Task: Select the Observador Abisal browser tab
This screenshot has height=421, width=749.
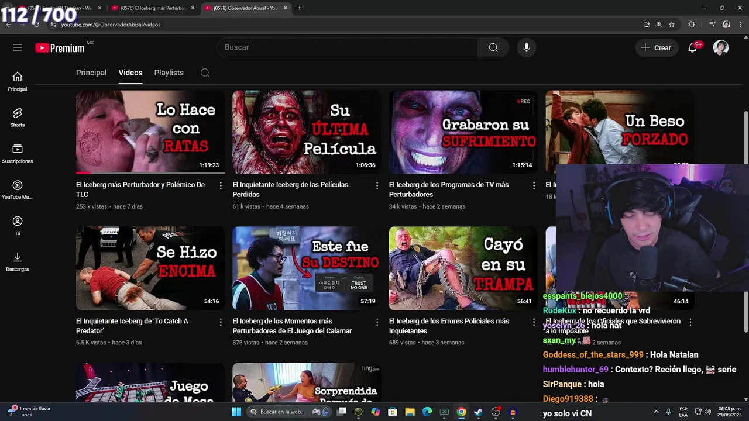Action: [x=246, y=8]
